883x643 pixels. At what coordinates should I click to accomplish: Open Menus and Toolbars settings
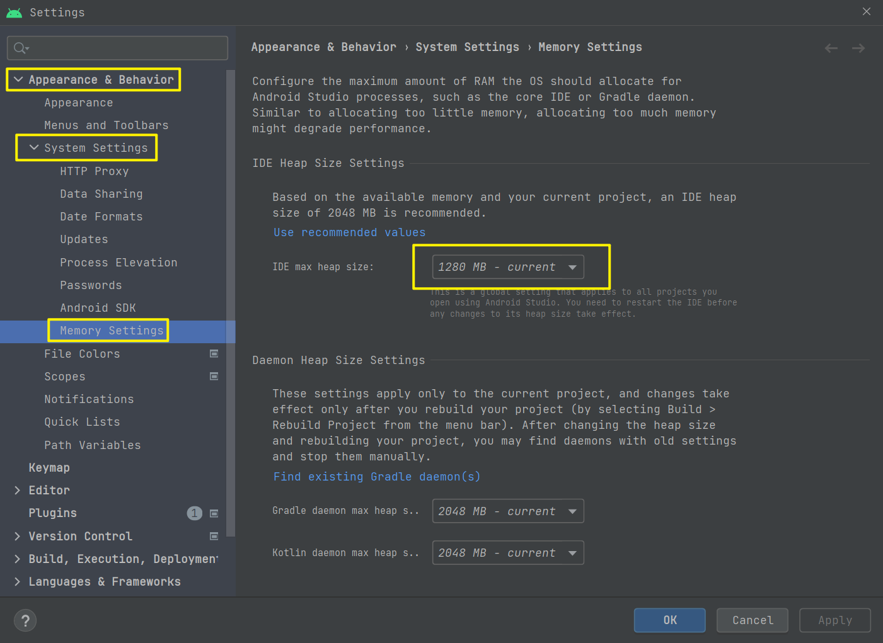[107, 125]
